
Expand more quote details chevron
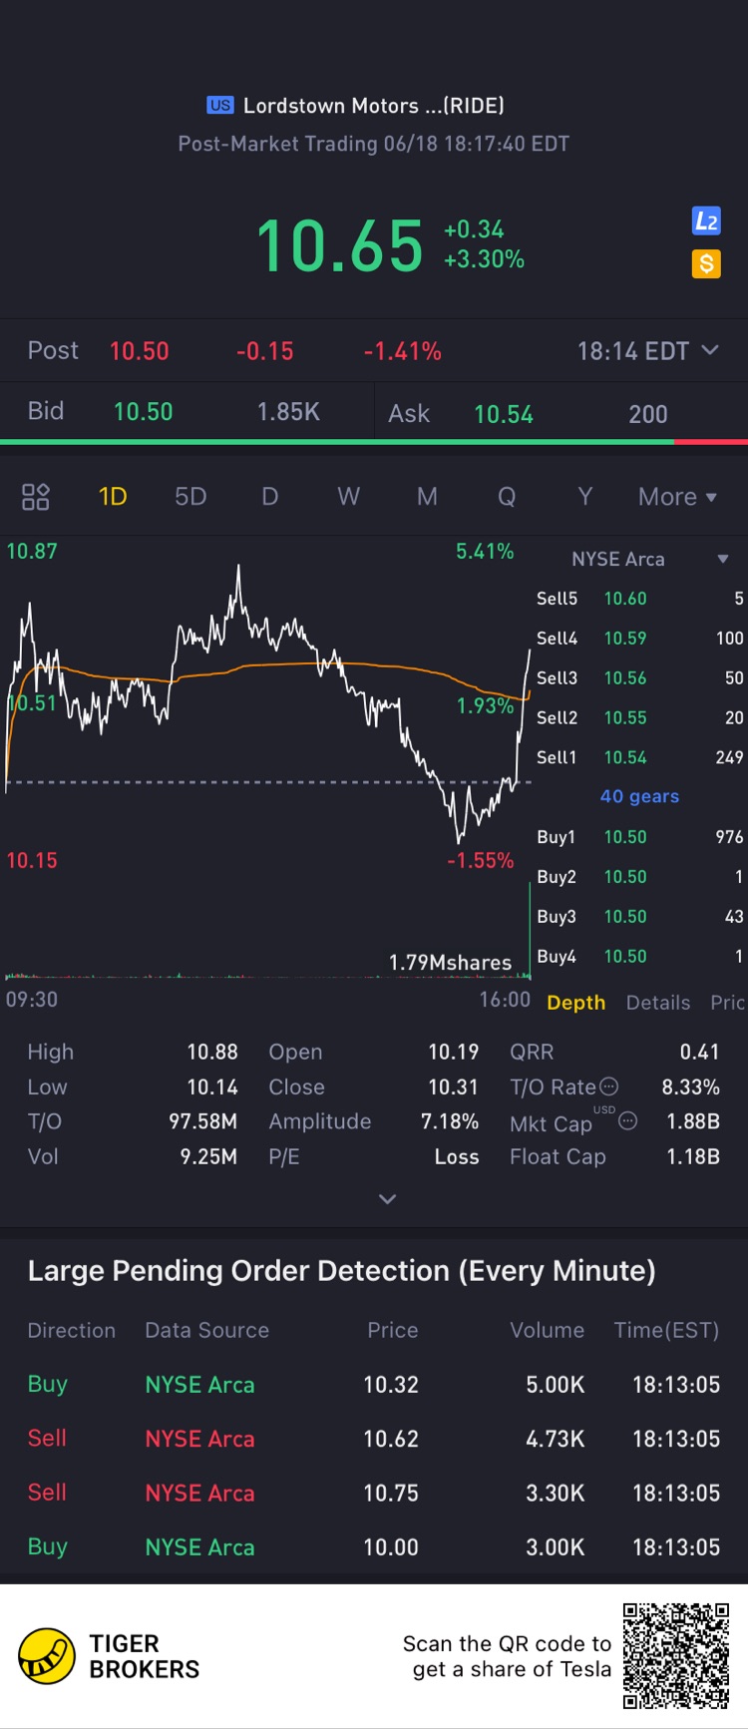388,1199
